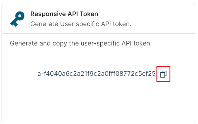This screenshot has width=198, height=124.
Task: Click the word 'copy' in the description line
Action: pyautogui.click(x=60, y=44)
